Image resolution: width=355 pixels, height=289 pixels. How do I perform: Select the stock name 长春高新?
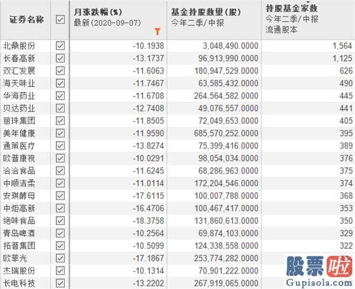pos(19,58)
